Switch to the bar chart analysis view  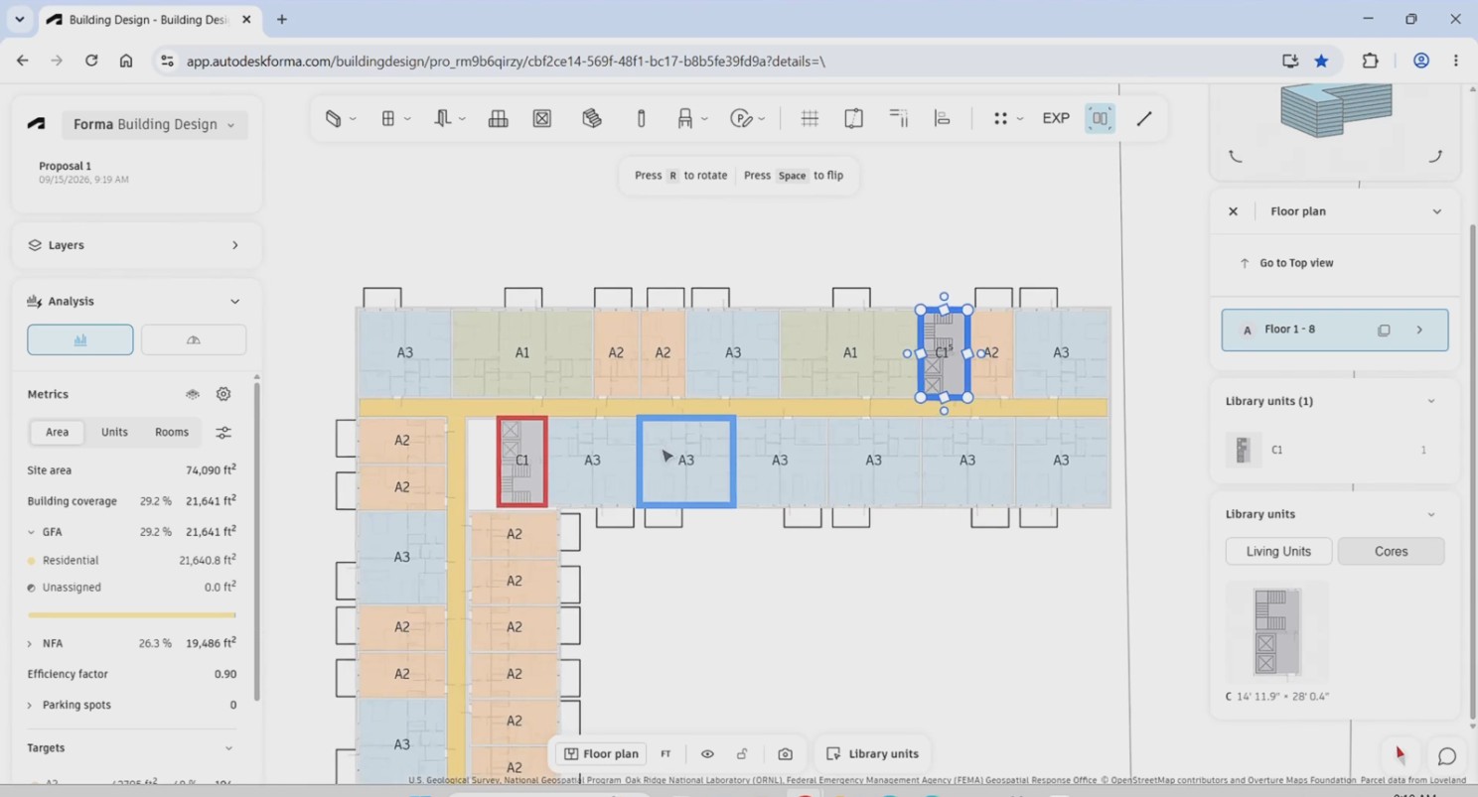(80, 339)
